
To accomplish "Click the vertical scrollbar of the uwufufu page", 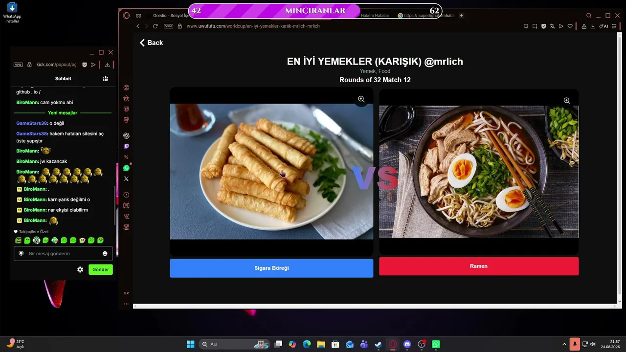I will click(620, 169).
